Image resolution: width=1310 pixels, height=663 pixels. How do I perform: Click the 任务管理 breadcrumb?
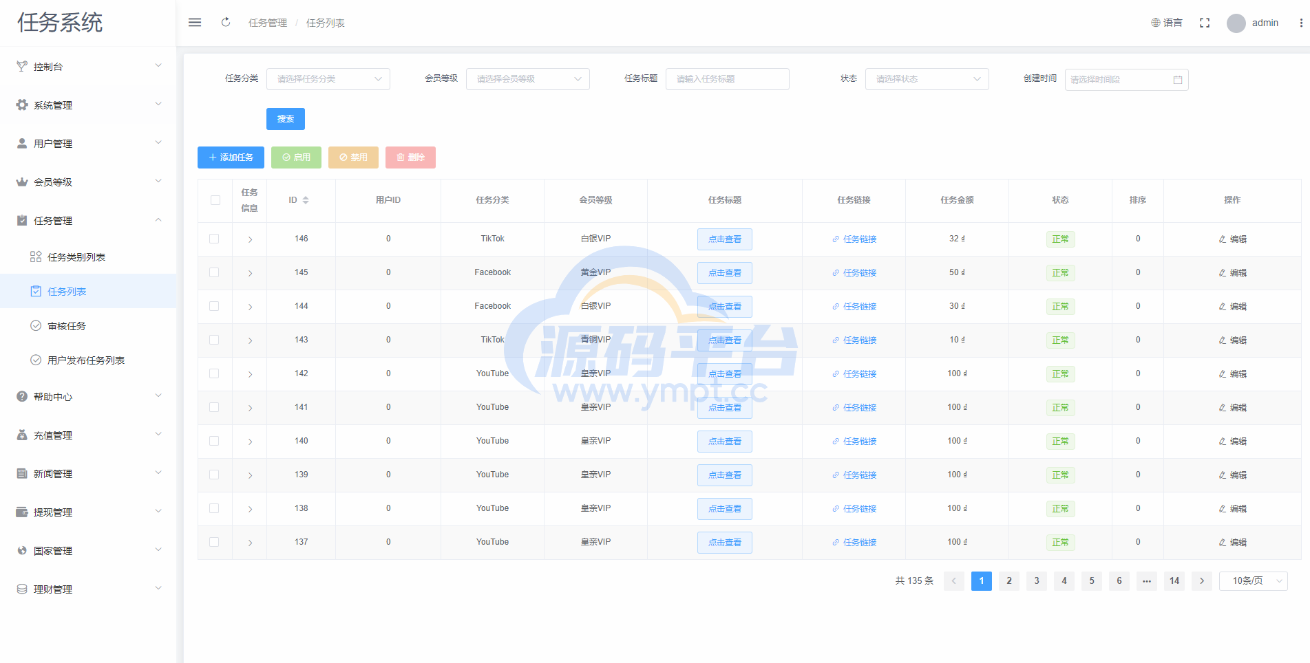[268, 23]
